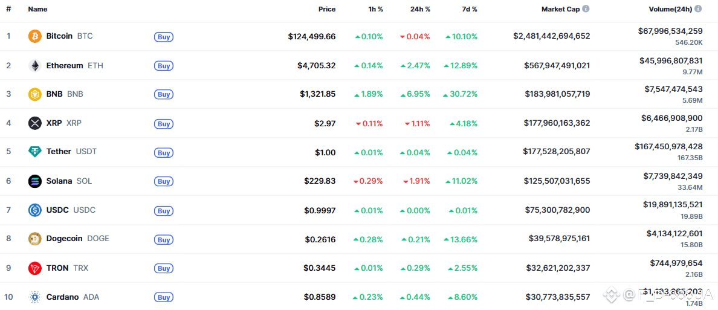Open the Dogecoin name link
The width and height of the screenshot is (718, 310).
[x=64, y=239]
